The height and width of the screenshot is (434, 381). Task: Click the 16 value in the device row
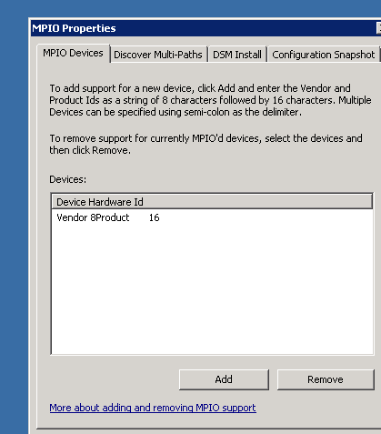[x=154, y=217]
